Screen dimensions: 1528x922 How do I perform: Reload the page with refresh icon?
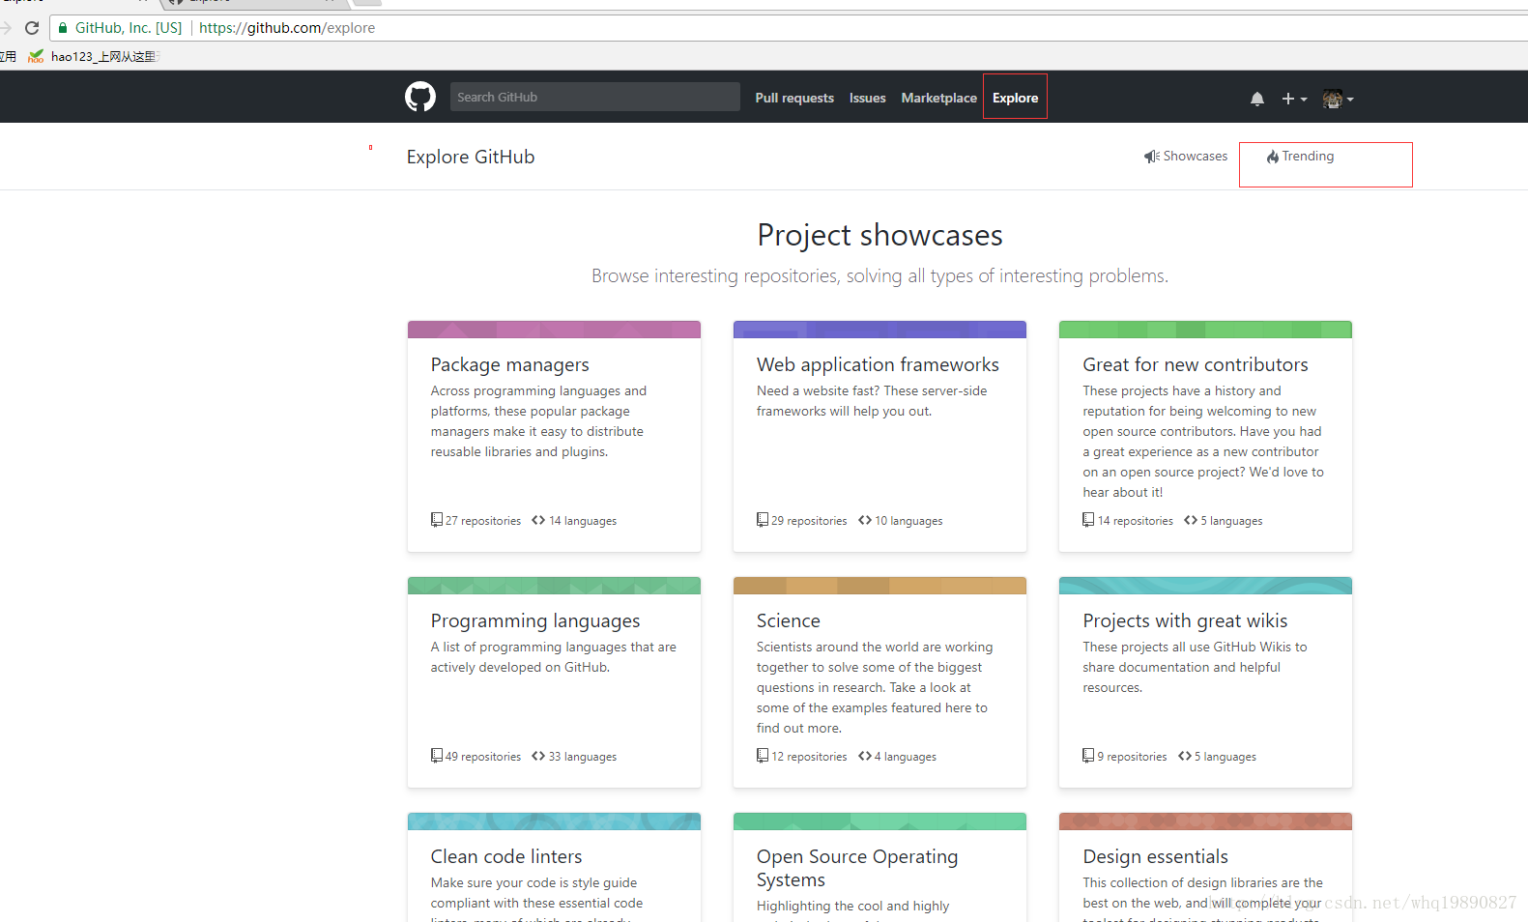tap(32, 28)
